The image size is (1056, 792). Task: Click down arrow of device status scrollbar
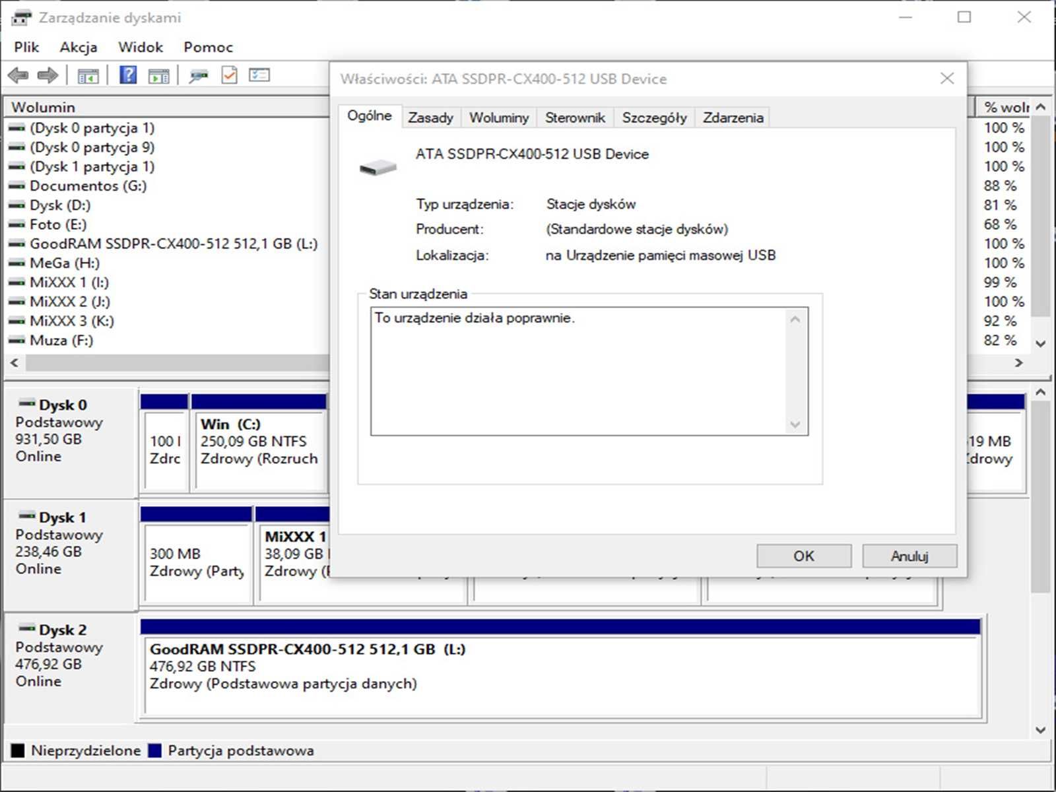click(795, 424)
